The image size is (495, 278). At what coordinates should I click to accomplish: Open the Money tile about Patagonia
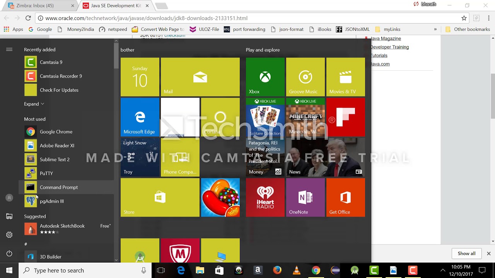265,157
